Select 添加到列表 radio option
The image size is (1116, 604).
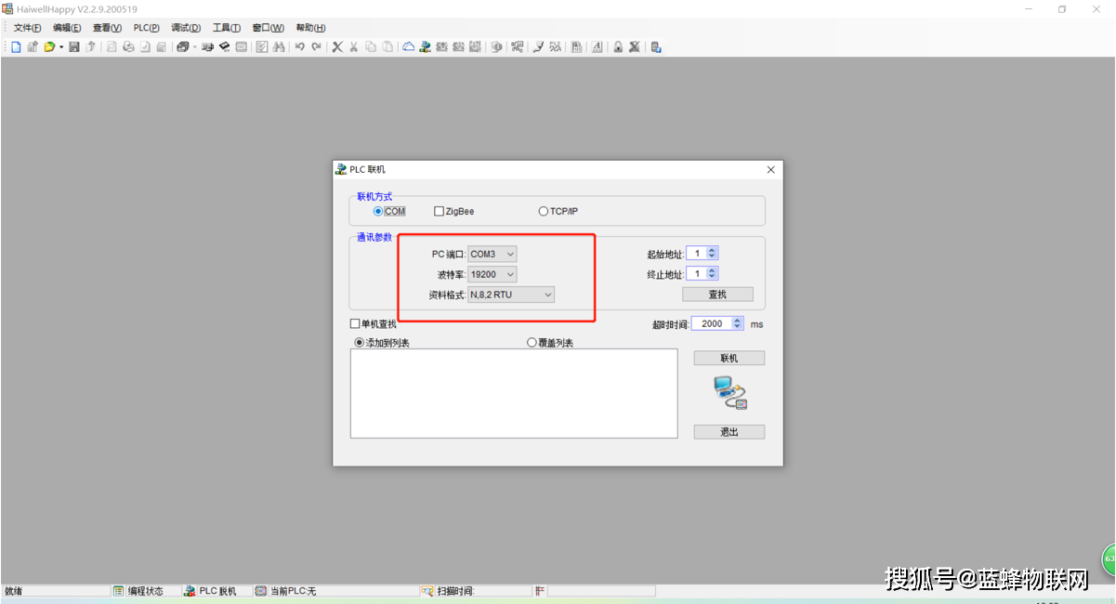coord(360,343)
